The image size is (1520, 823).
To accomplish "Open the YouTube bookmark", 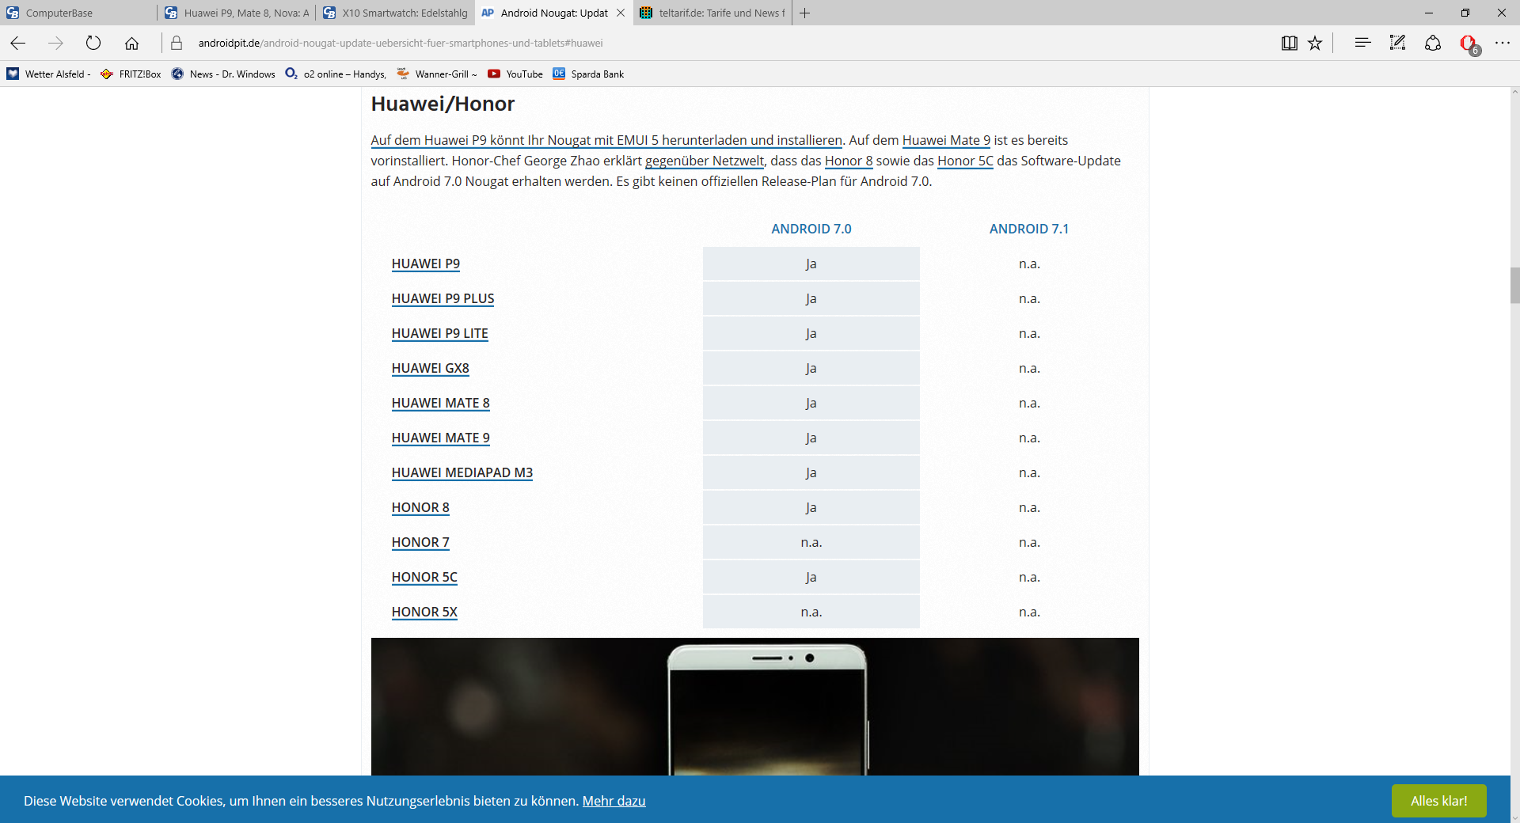I will point(515,74).
